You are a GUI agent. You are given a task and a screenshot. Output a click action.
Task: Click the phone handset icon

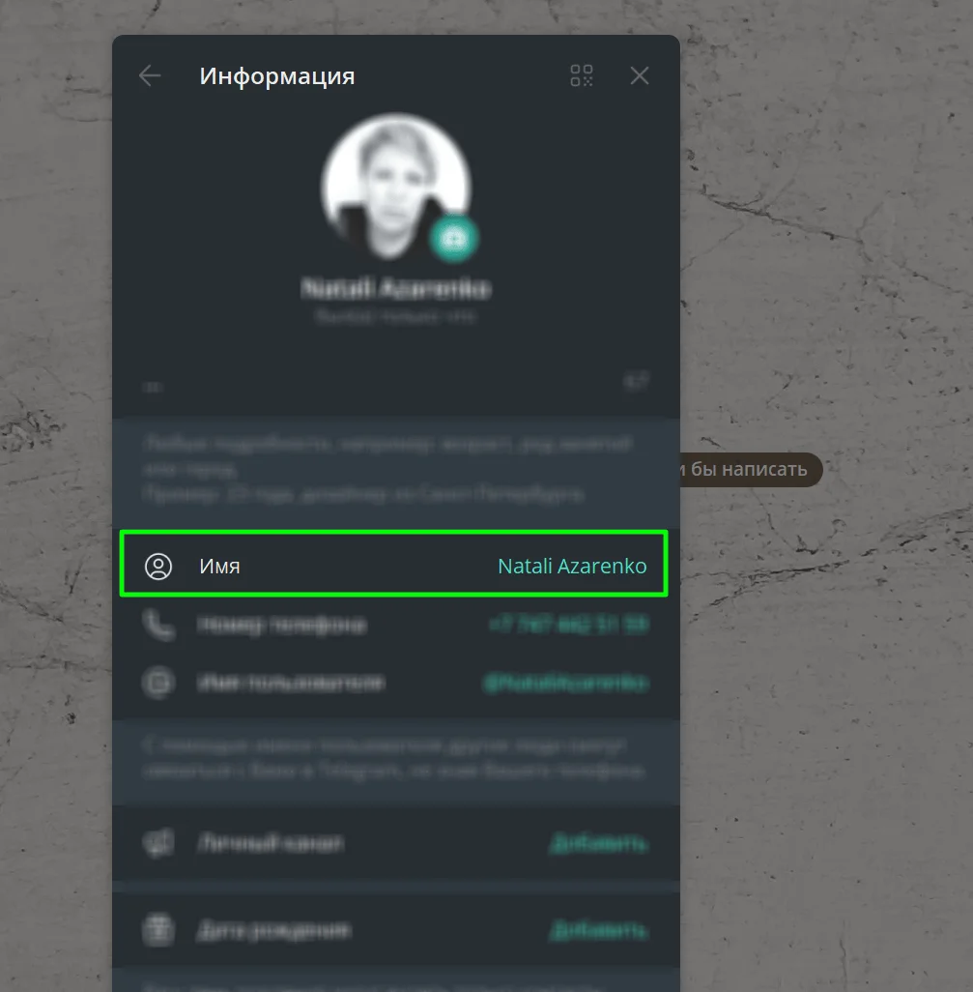158,625
